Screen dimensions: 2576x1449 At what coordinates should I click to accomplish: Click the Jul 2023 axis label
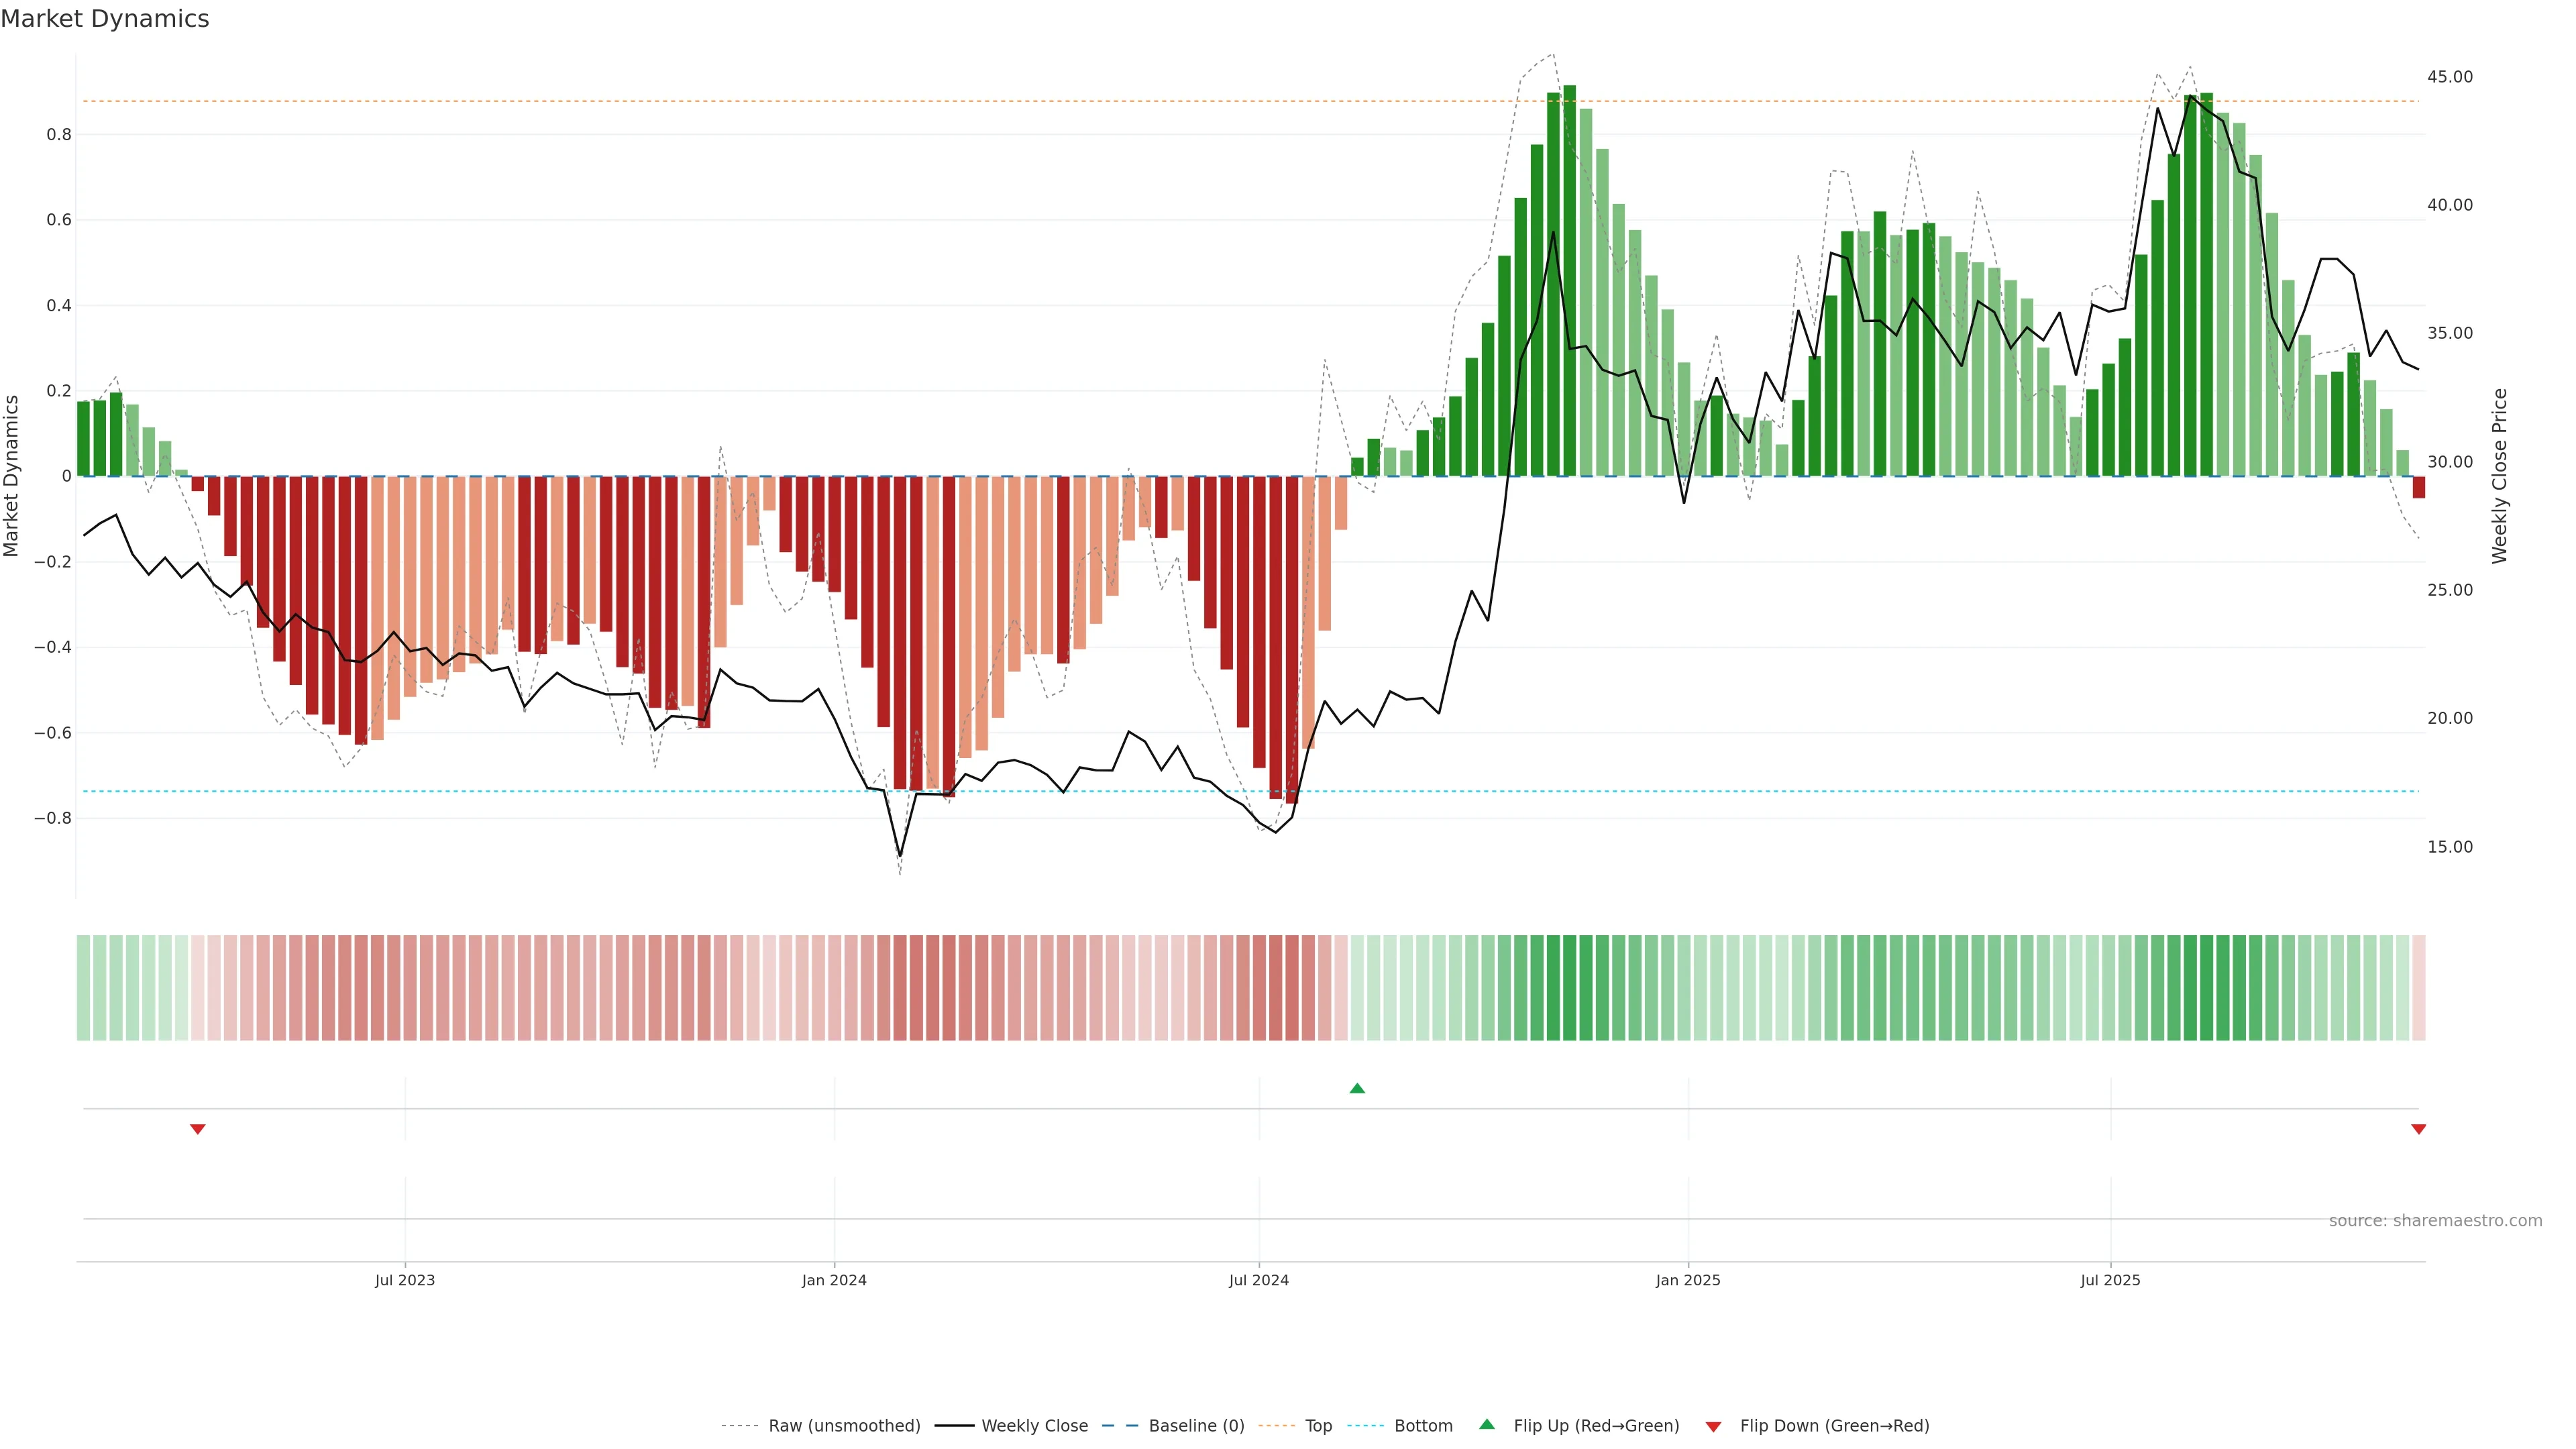(x=405, y=1280)
